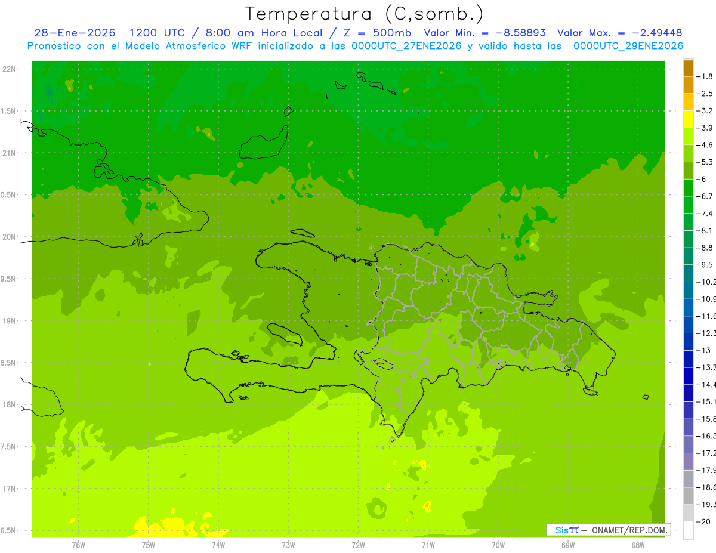Click the dark orange swatch above -1.8
716x553 pixels.
[x=688, y=68]
